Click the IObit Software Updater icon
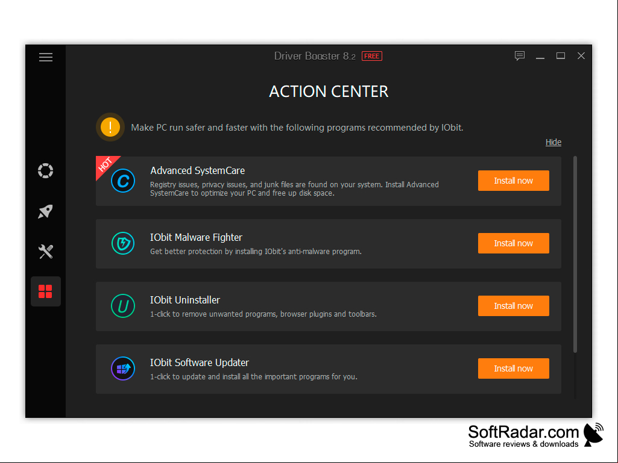This screenshot has height=463, width=618. click(123, 368)
